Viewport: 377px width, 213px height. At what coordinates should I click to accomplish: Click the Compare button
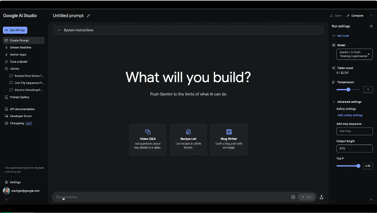pyautogui.click(x=355, y=15)
